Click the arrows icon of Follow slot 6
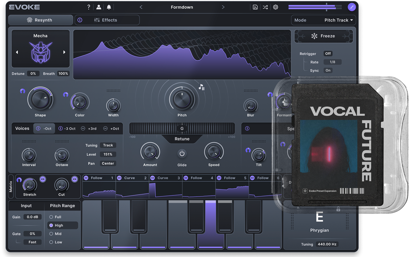 (x=253, y=178)
